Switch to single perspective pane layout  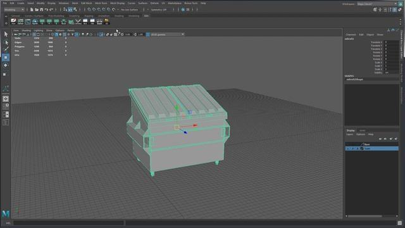click(6, 99)
